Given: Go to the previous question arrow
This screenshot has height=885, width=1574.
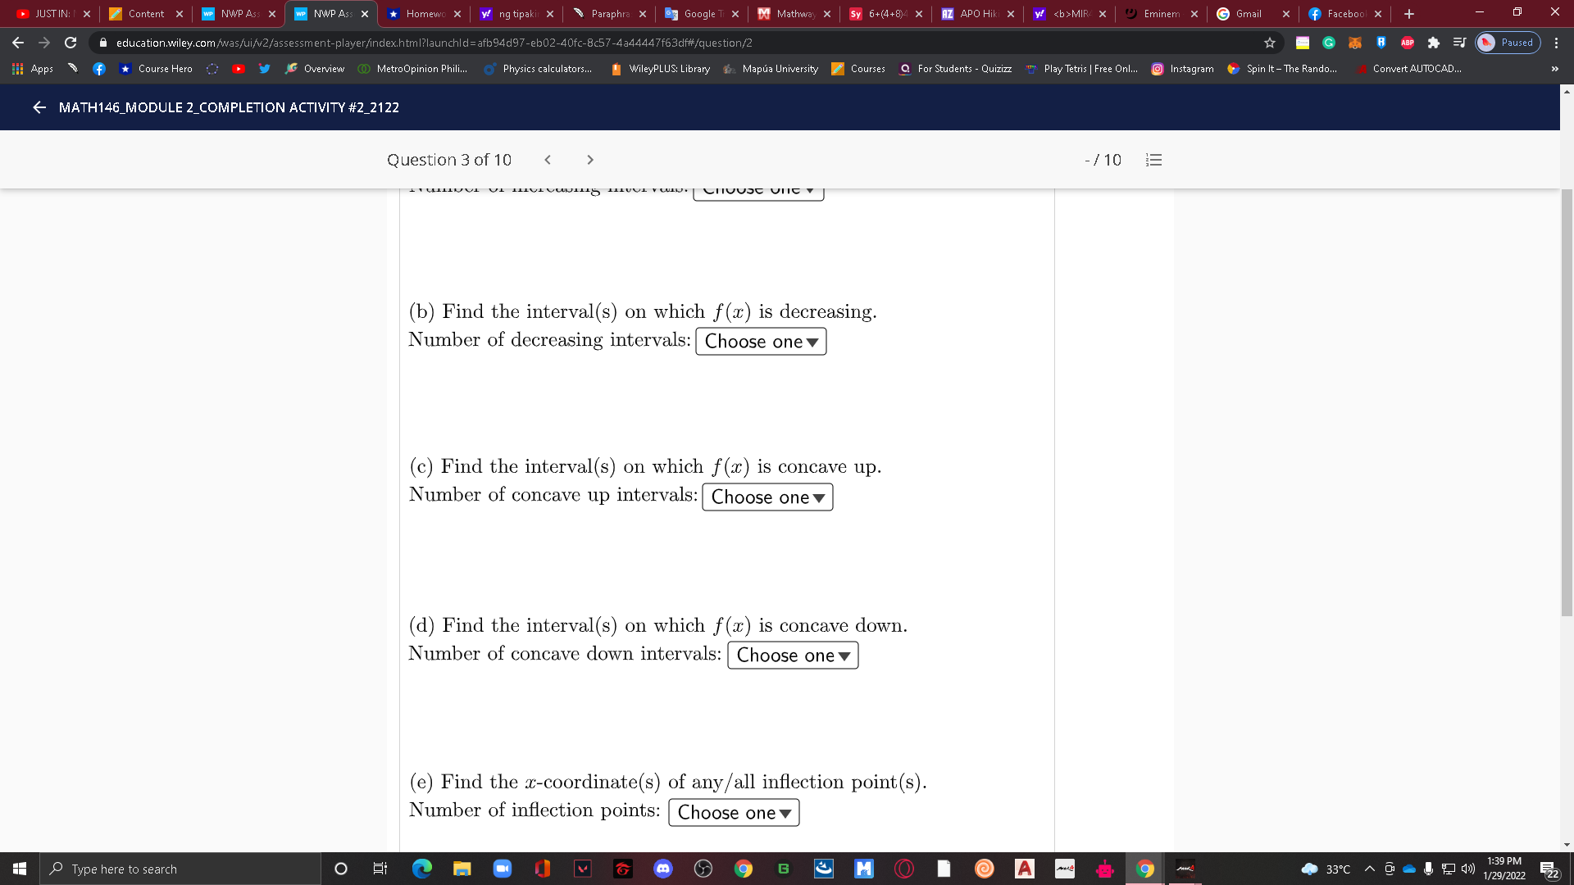Looking at the screenshot, I should [548, 160].
